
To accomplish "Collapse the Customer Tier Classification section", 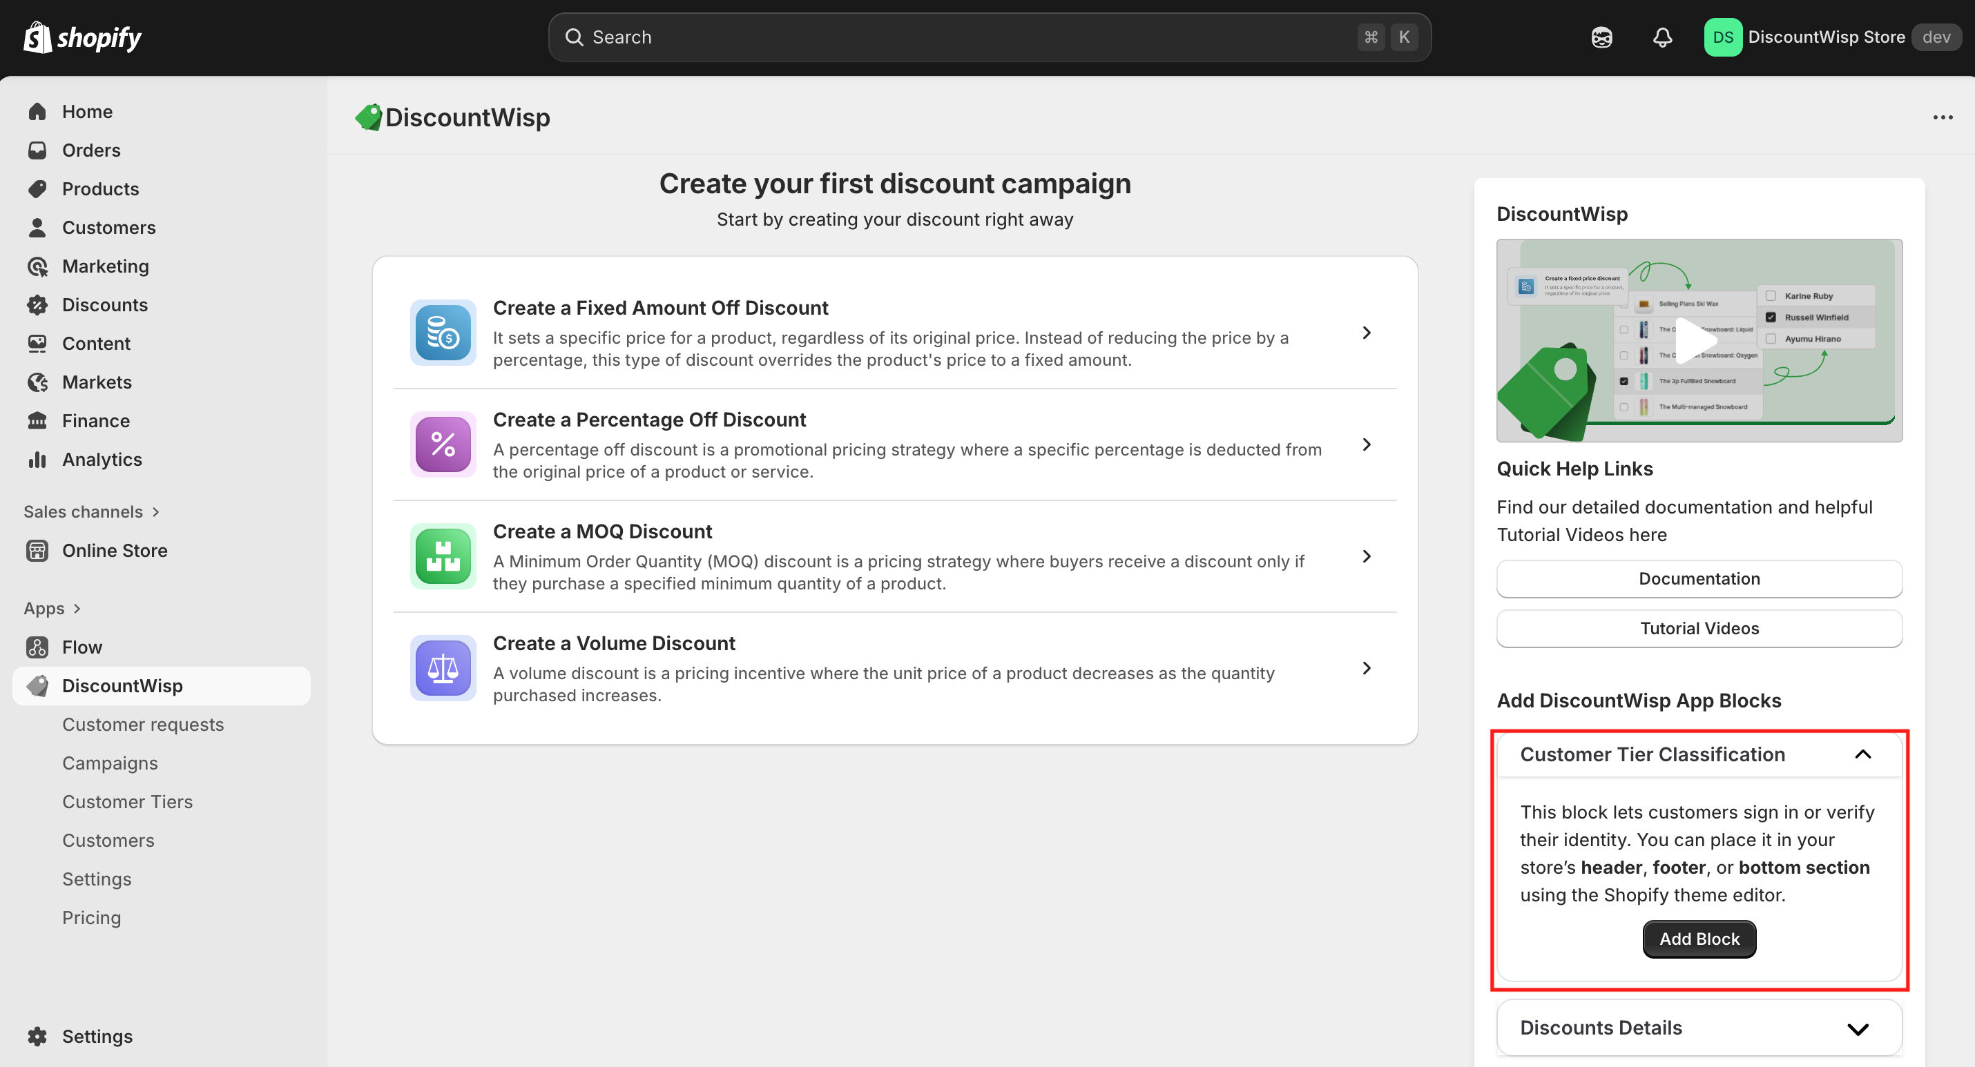I will click(1862, 754).
